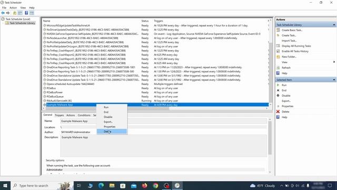Click New Folder action
Viewport: 337px width, 190px height.
pos(289,56)
